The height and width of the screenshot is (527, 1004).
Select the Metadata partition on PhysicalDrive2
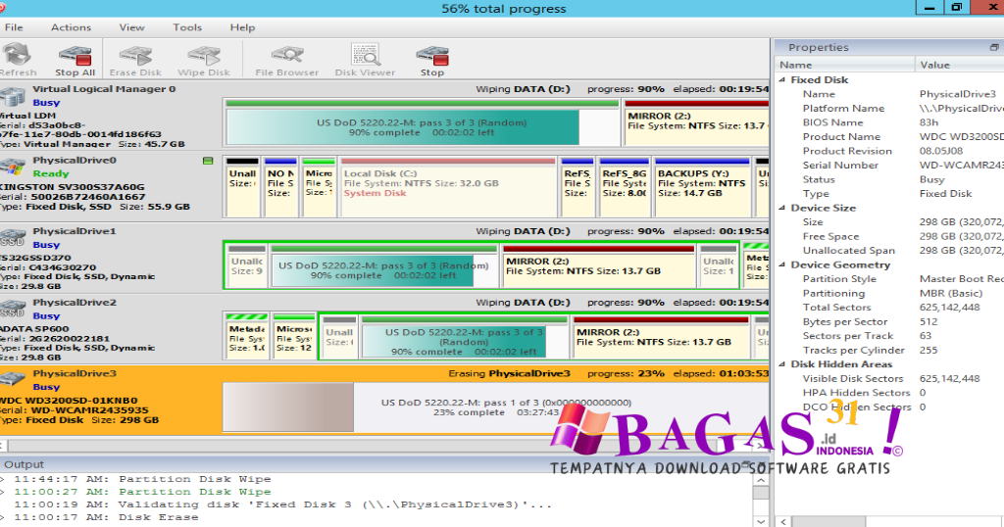(x=247, y=337)
